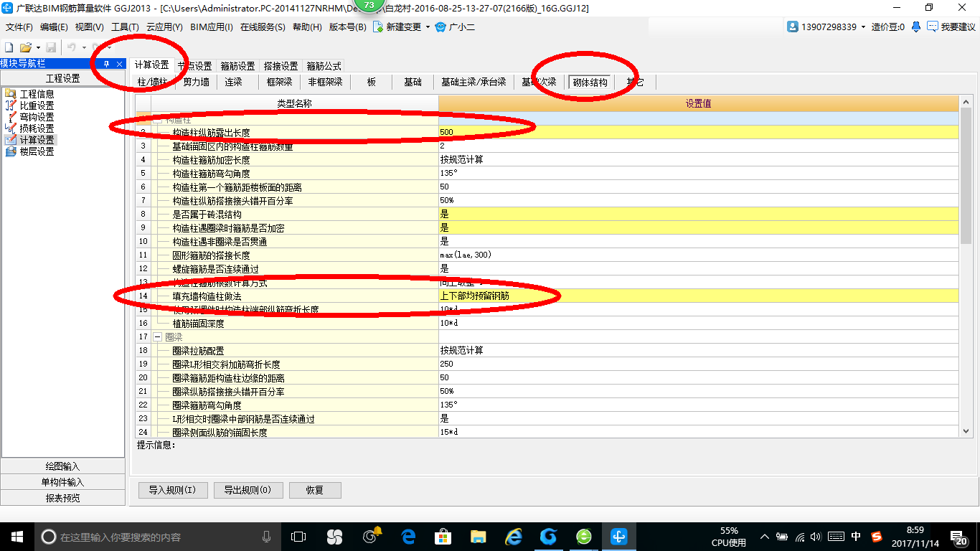980x551 pixels.
Task: Open the 绘图输入 section
Action: (x=63, y=466)
